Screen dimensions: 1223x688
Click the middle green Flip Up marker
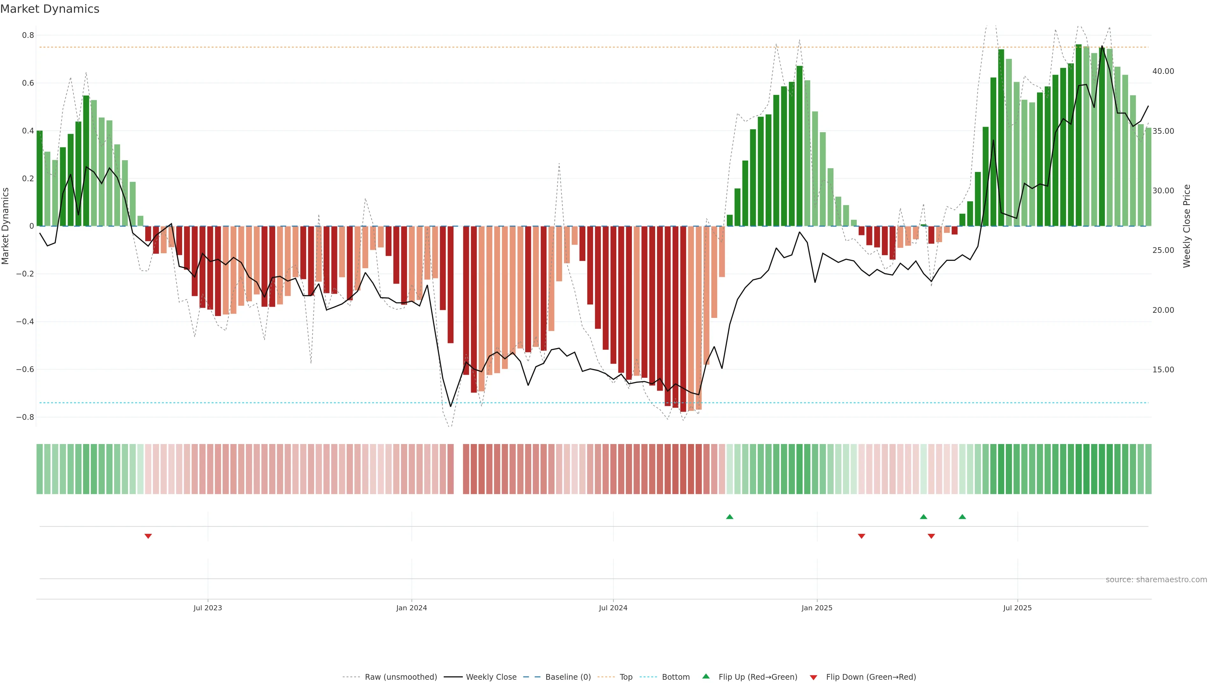(x=923, y=517)
